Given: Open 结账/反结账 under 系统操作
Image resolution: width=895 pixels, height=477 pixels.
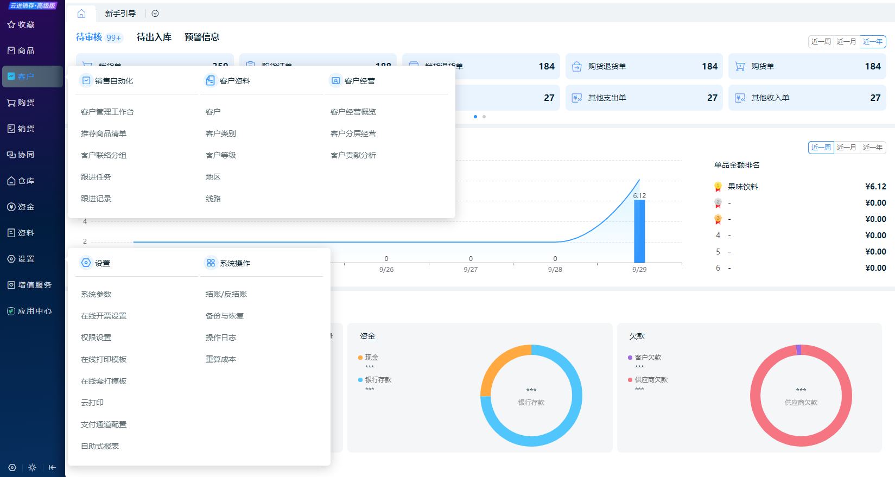Looking at the screenshot, I should 226,294.
